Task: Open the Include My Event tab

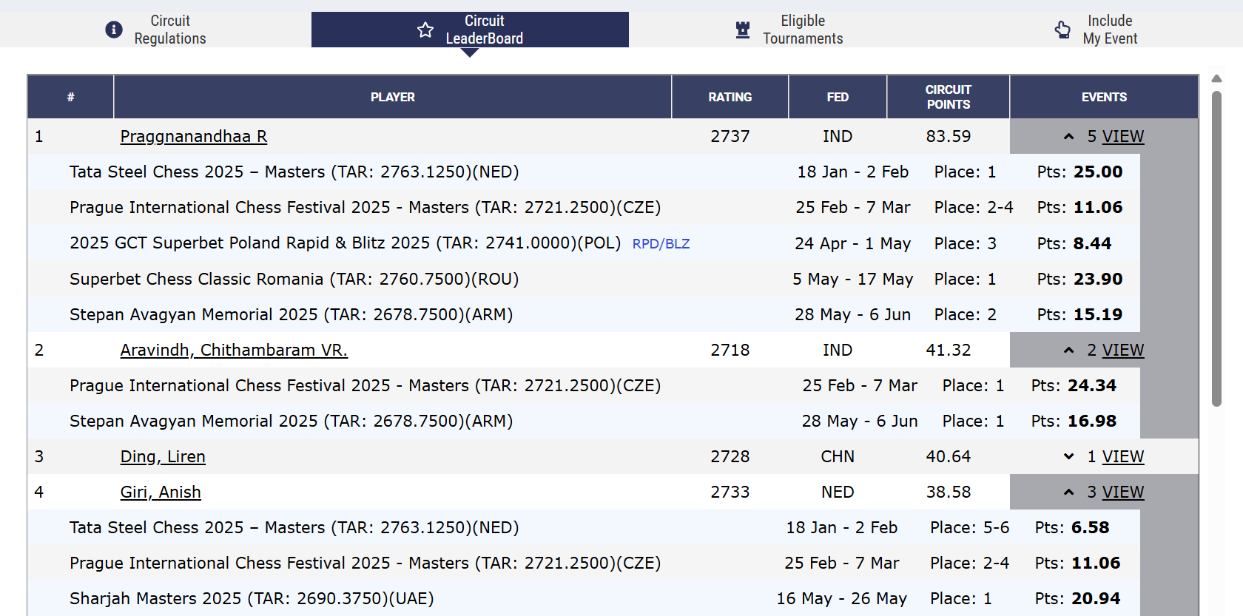Action: pyautogui.click(x=1109, y=30)
